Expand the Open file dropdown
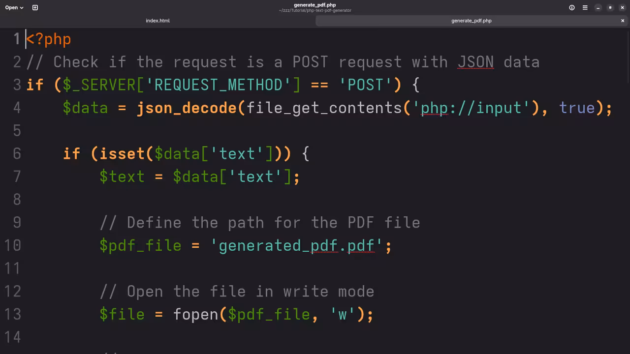The image size is (630, 354). [x=21, y=7]
